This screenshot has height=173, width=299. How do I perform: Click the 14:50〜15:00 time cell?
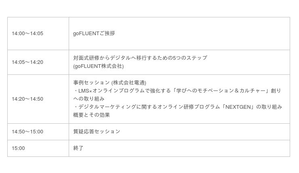27,132
